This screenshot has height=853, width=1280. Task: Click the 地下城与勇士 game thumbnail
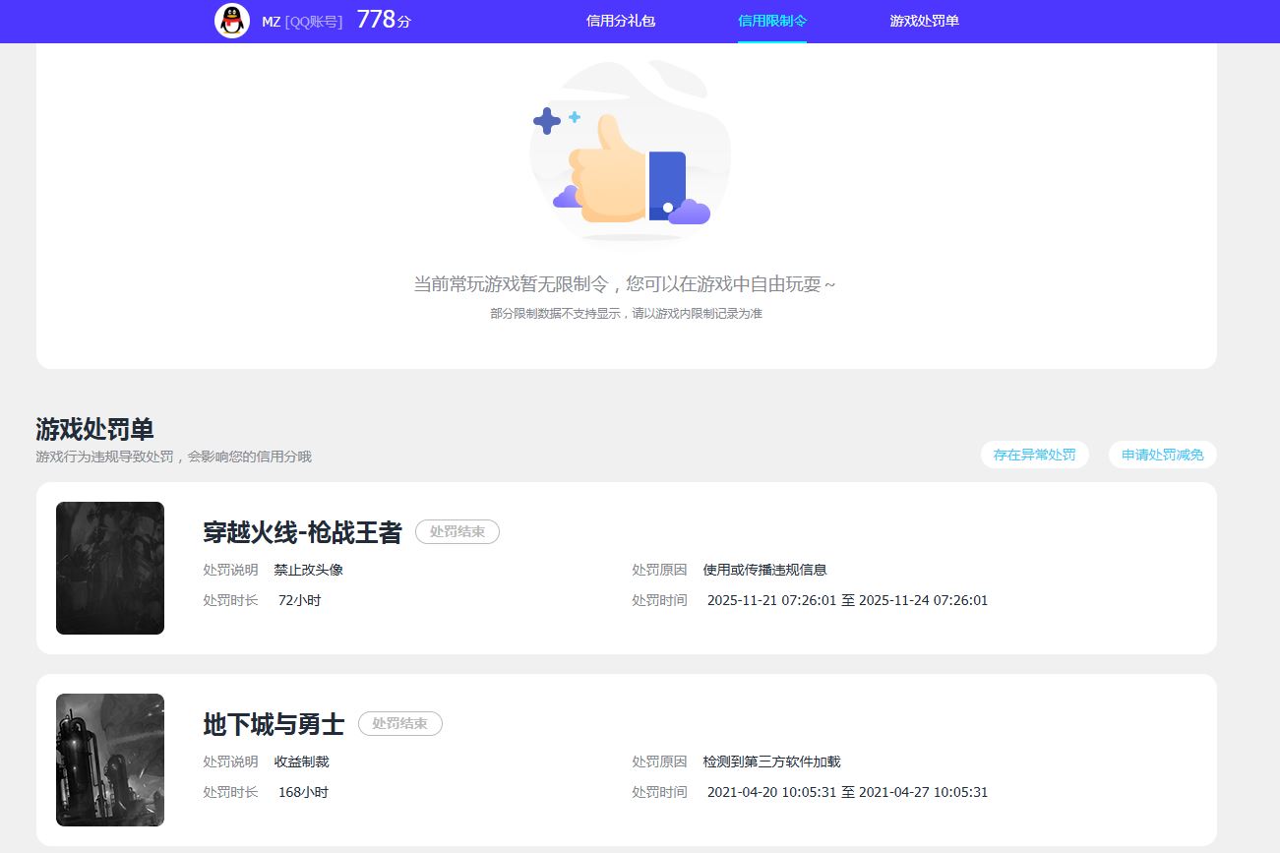[109, 760]
